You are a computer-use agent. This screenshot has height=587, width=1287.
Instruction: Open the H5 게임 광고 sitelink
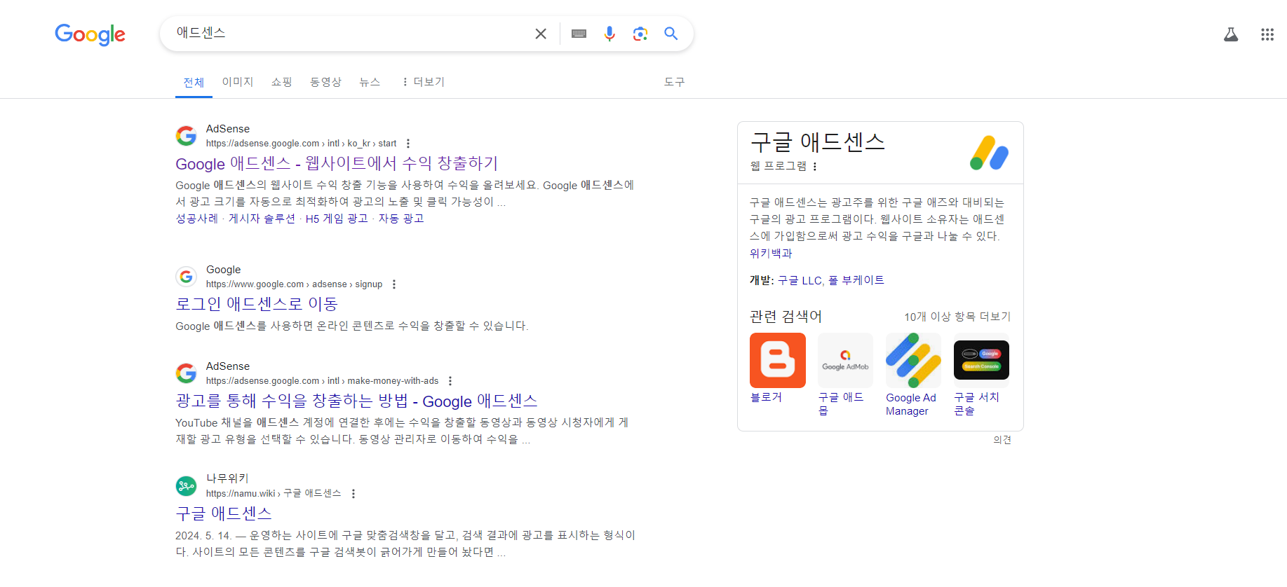pyautogui.click(x=337, y=219)
